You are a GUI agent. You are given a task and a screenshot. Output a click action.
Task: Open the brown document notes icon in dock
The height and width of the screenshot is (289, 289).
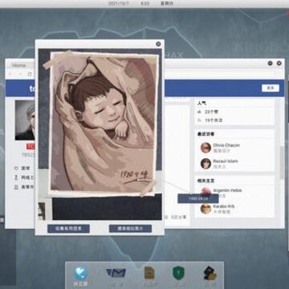[149, 273]
